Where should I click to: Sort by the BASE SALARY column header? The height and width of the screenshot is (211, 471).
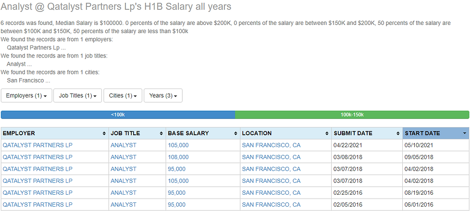(x=203, y=133)
